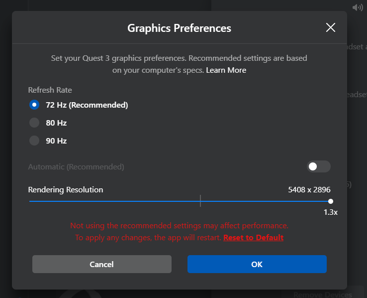Click the recommended tick mark on resolution slider
Viewport: 367px width, 298px height.
[x=200, y=201]
